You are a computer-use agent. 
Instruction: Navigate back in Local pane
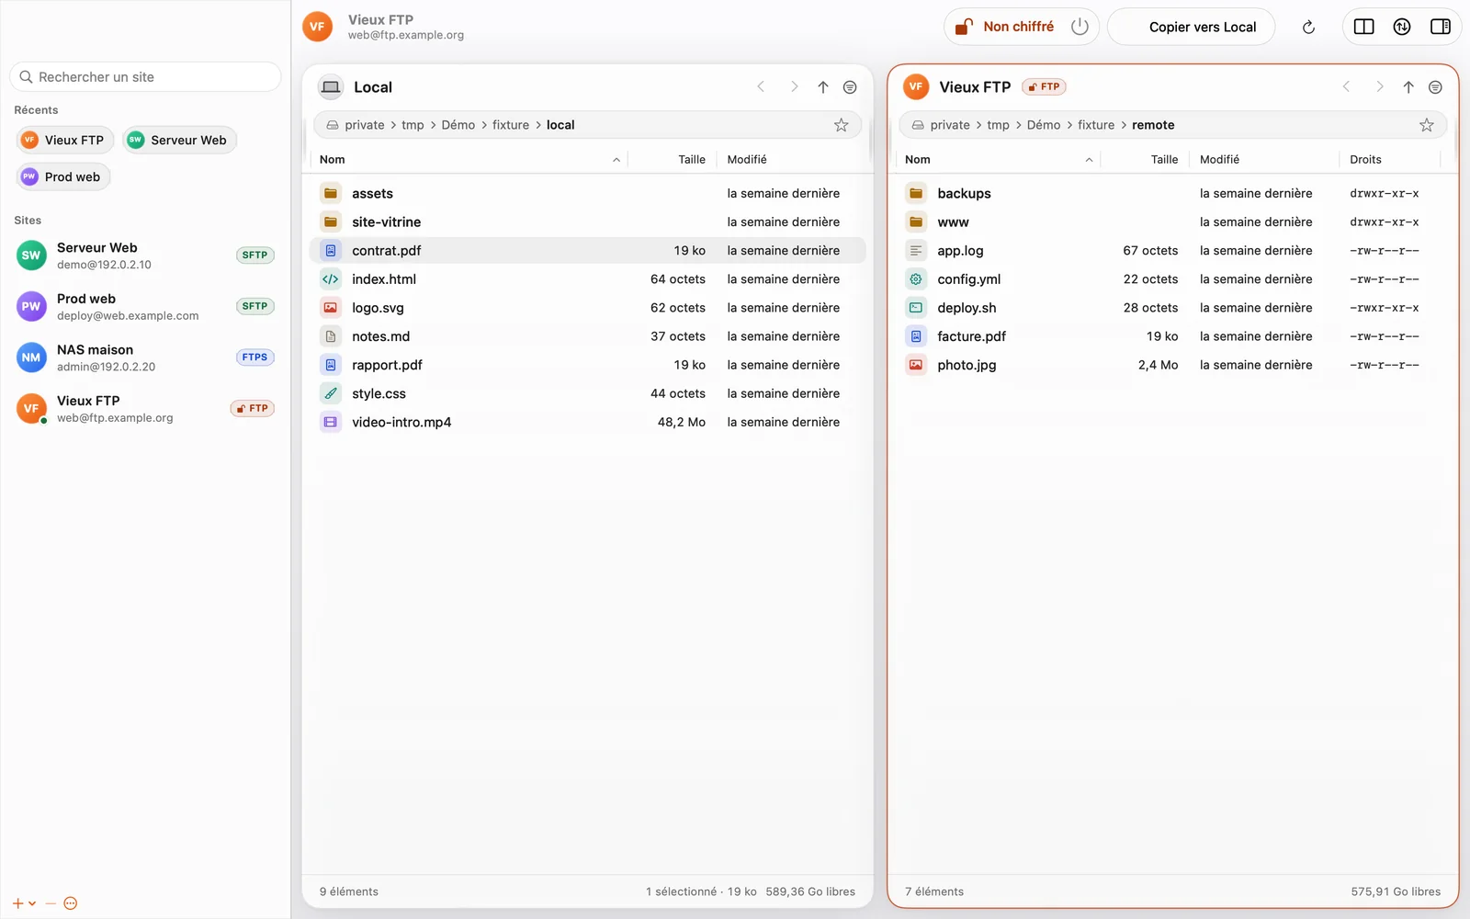click(x=761, y=87)
